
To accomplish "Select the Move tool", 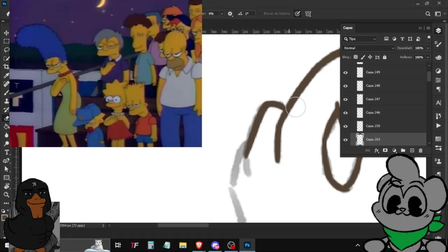I will click(x=6, y=33).
